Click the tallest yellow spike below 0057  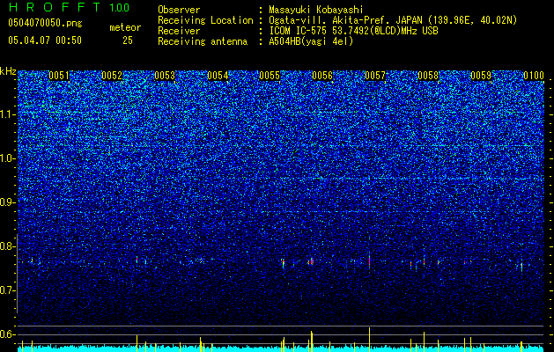[x=370, y=340]
